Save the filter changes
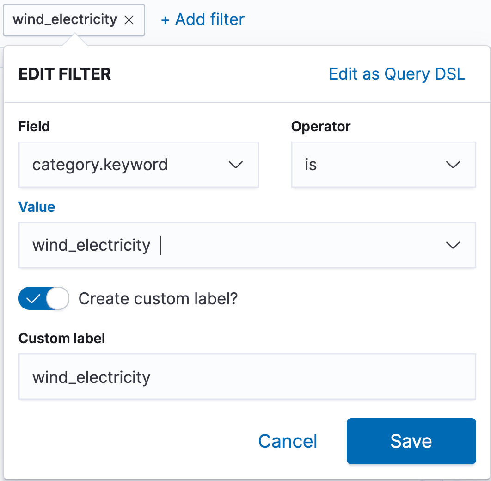 411,441
